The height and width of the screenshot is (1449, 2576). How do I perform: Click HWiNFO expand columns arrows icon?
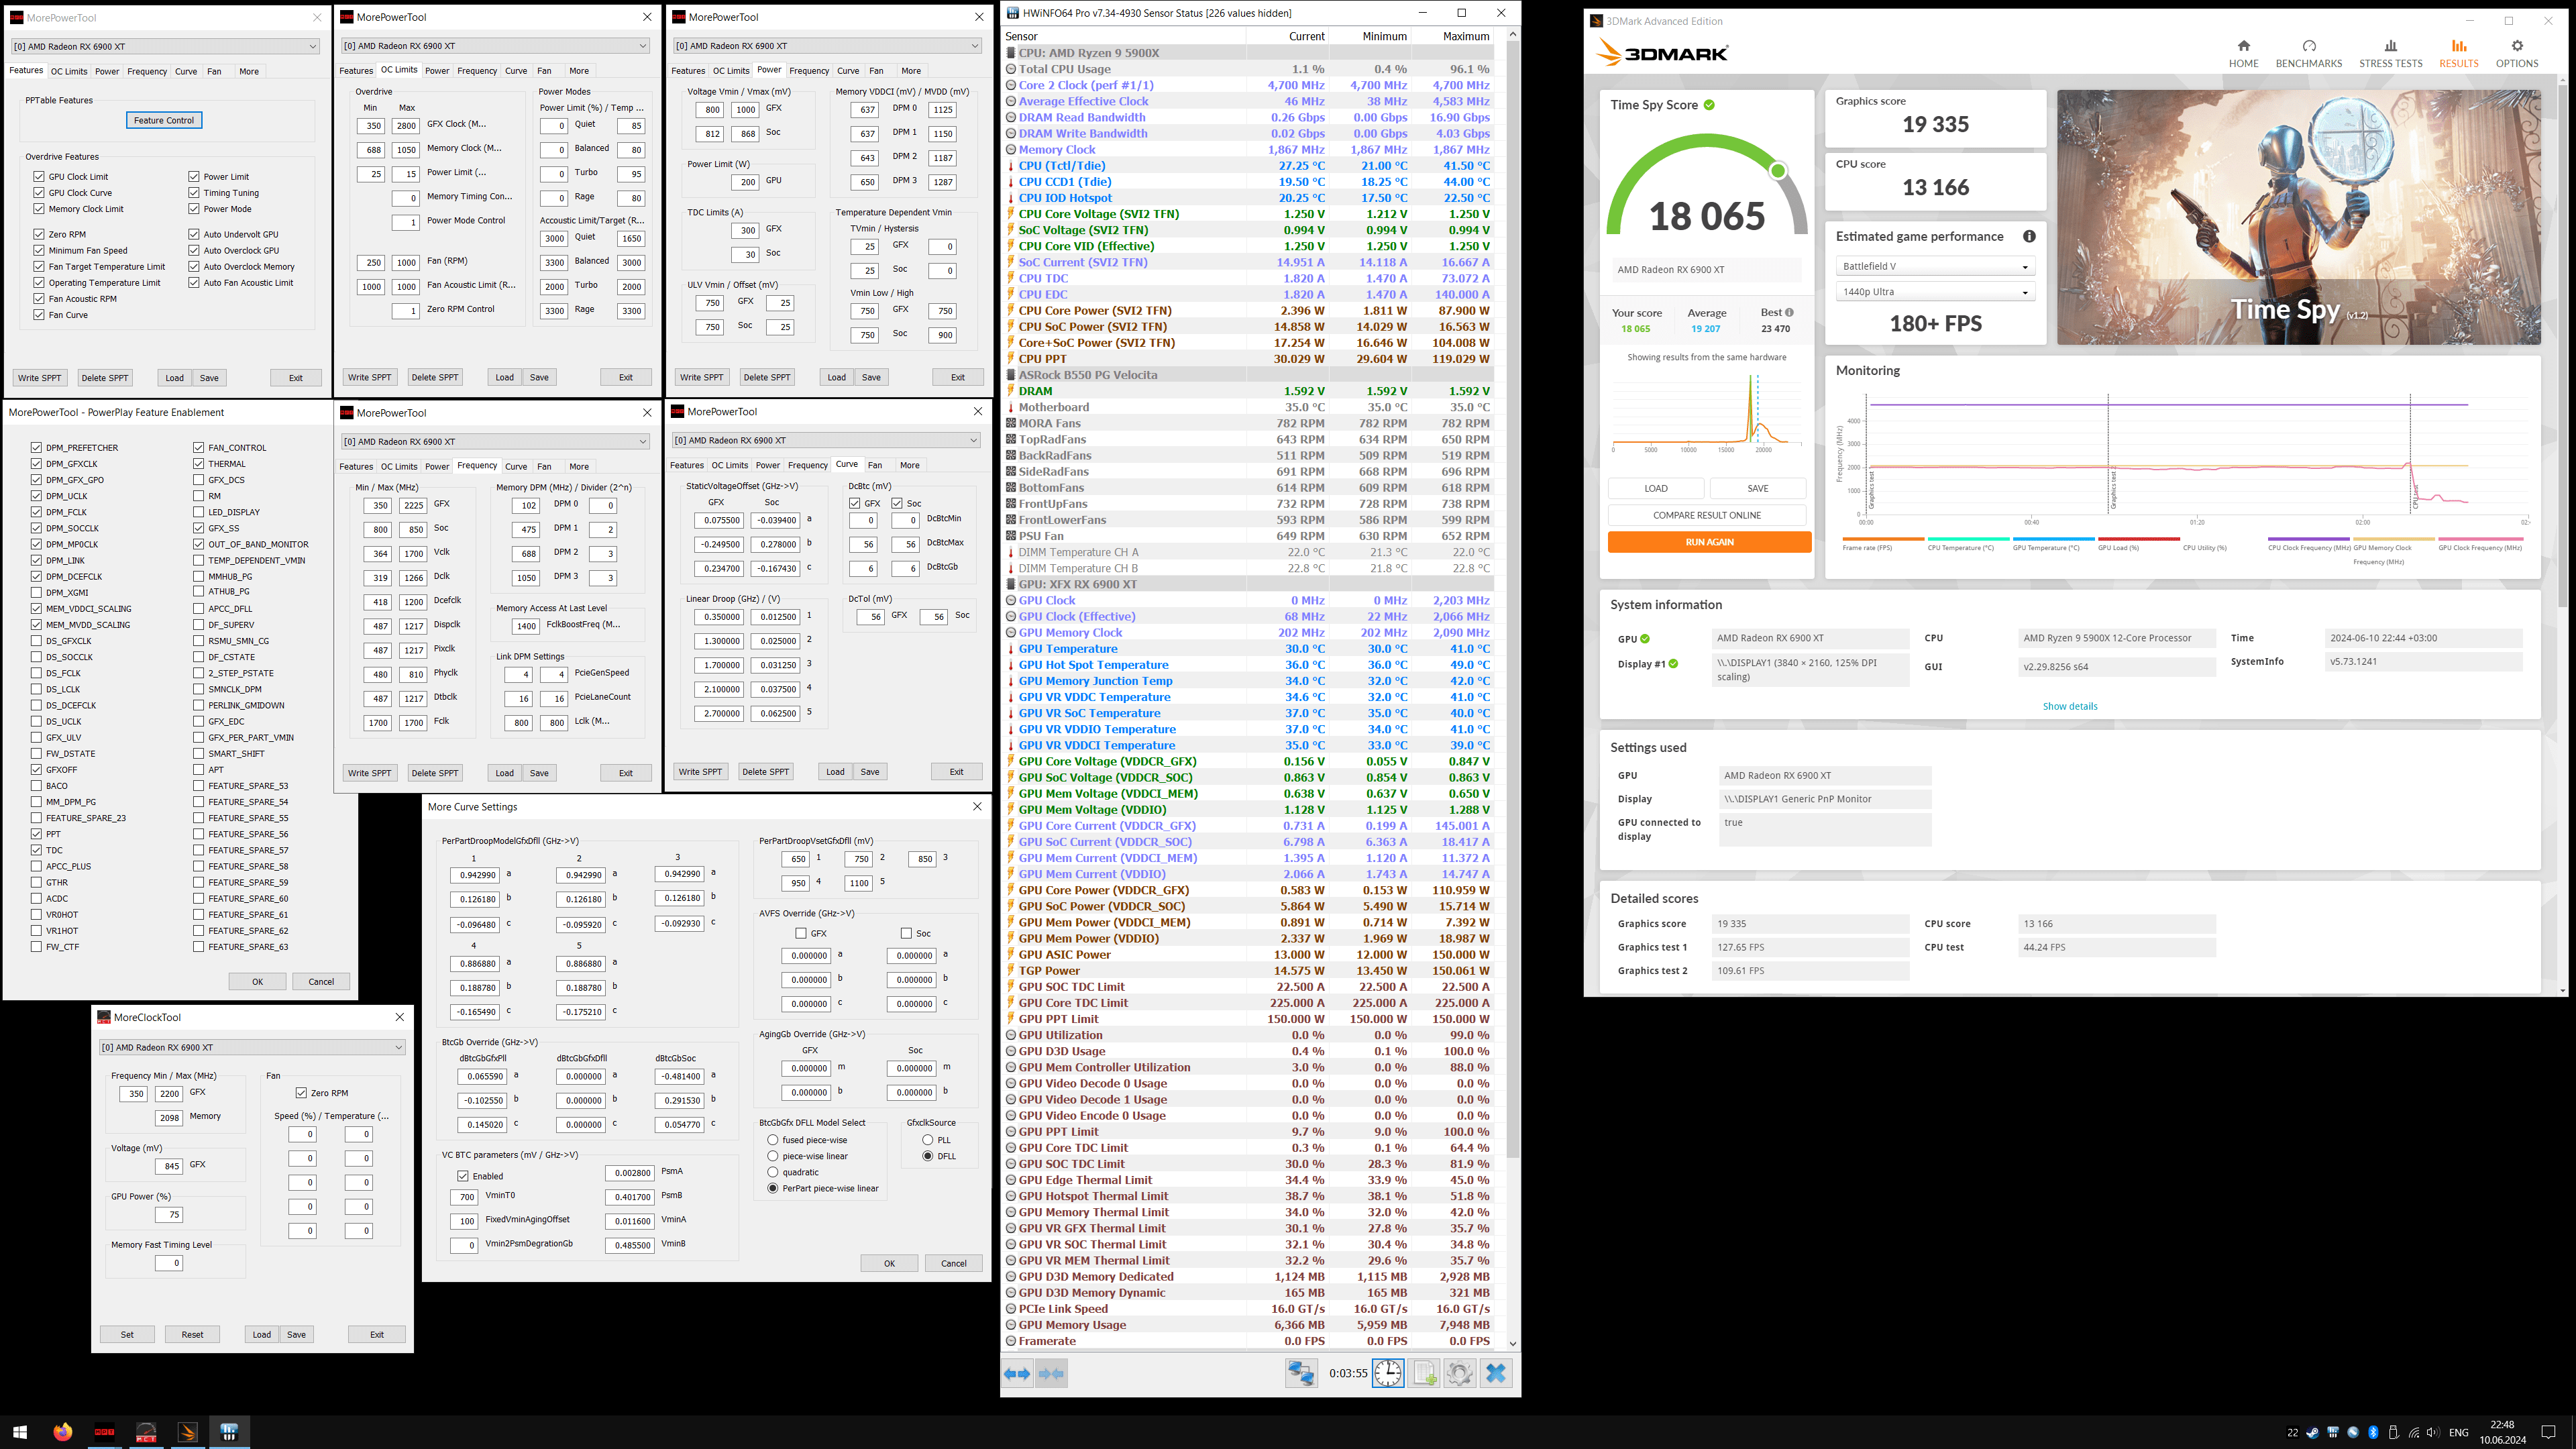pos(1017,1373)
